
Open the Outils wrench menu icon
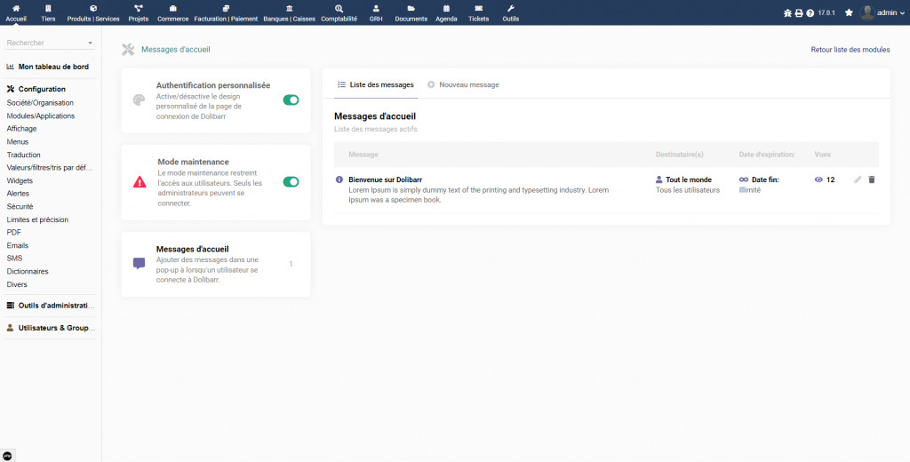(511, 9)
